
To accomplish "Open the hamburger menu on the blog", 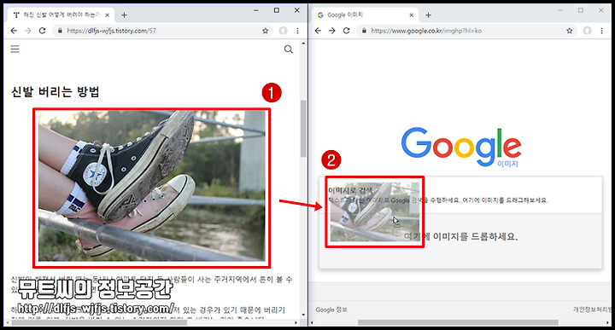I will click(15, 49).
